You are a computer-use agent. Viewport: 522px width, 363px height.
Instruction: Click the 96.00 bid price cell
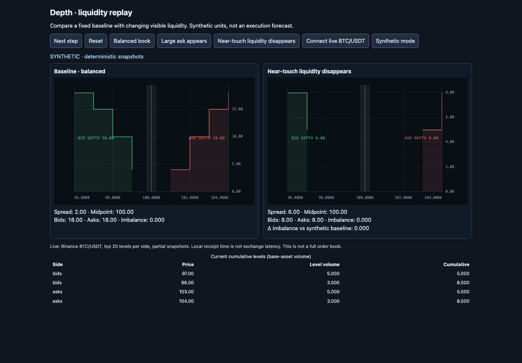[x=188, y=283]
